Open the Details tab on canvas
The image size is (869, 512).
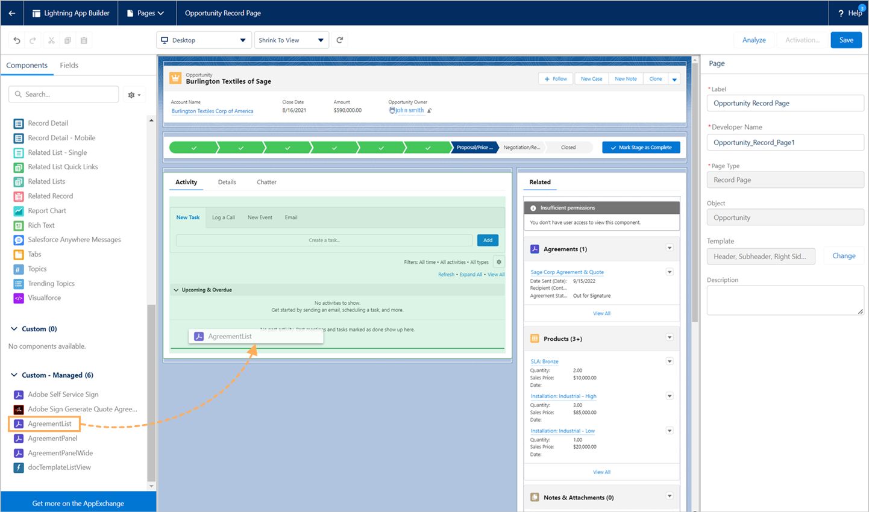pyautogui.click(x=227, y=182)
